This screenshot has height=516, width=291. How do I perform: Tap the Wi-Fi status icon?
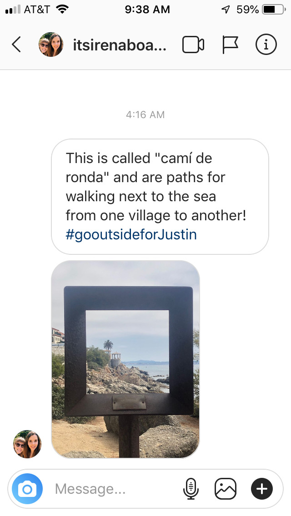(x=62, y=9)
